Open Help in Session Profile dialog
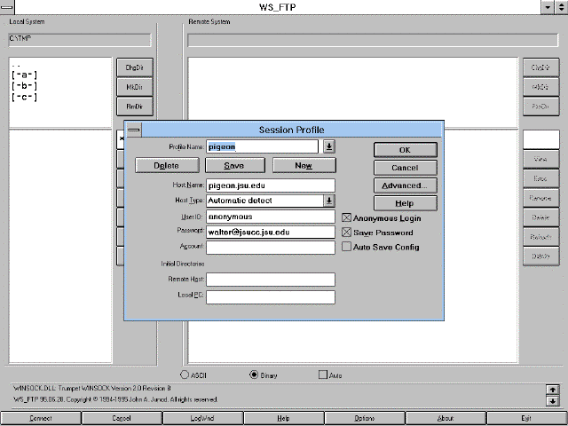The width and height of the screenshot is (568, 426). pyautogui.click(x=405, y=203)
